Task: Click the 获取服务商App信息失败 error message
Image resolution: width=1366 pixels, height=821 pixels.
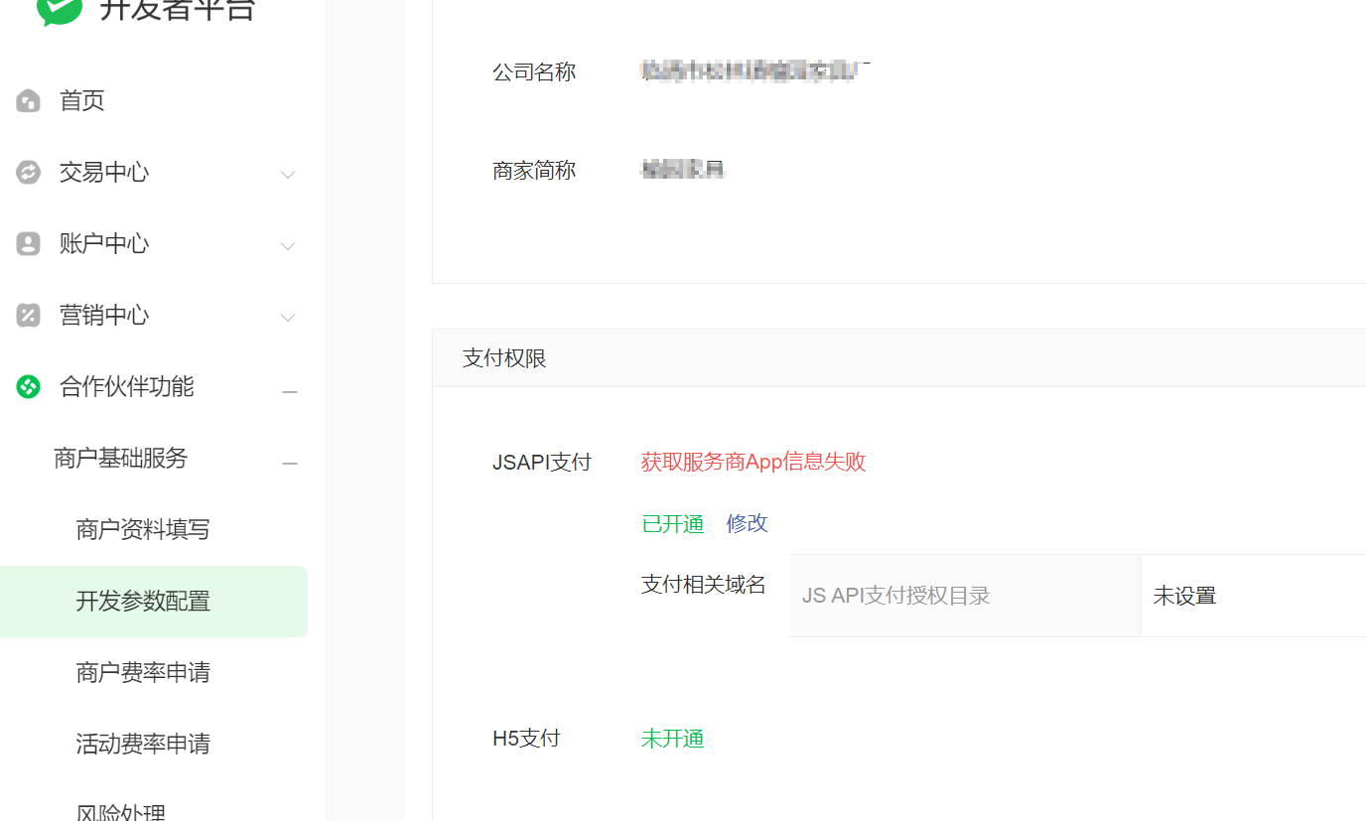Action: tap(753, 462)
